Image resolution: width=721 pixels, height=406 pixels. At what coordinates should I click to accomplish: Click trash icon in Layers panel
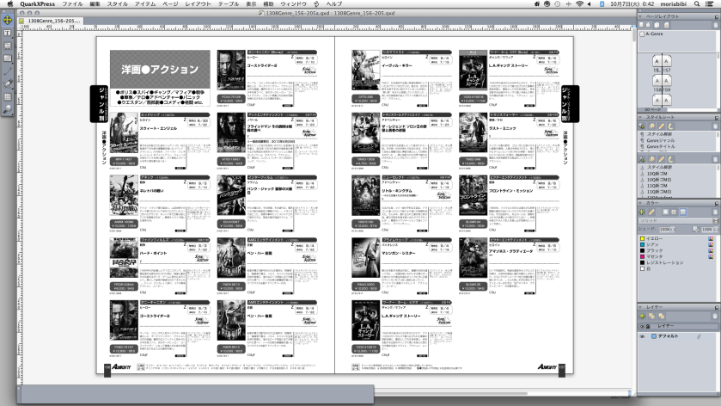[x=715, y=317]
